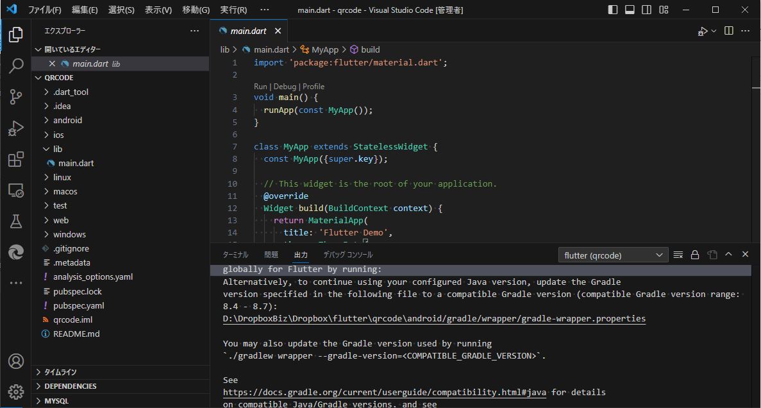Viewport: 761px width, 408px height.
Task: Clear the output panel
Action: 678,255
